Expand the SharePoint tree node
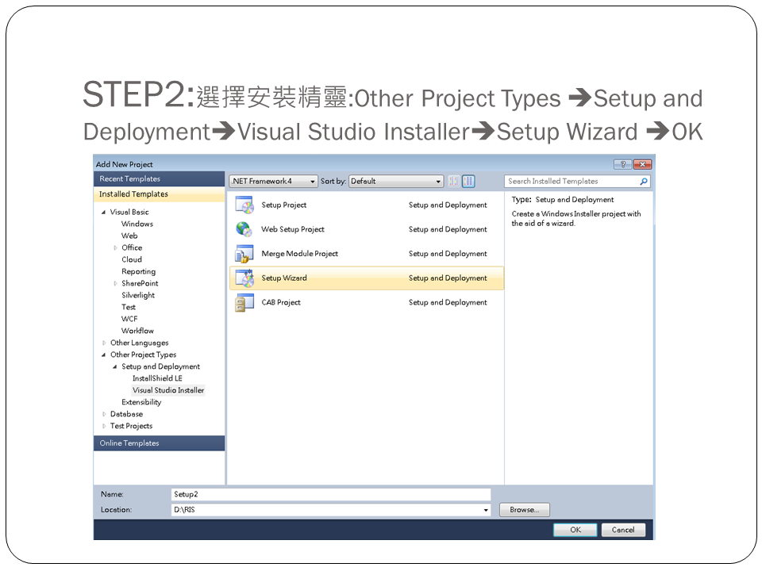This screenshot has height=571, width=762. [x=115, y=283]
